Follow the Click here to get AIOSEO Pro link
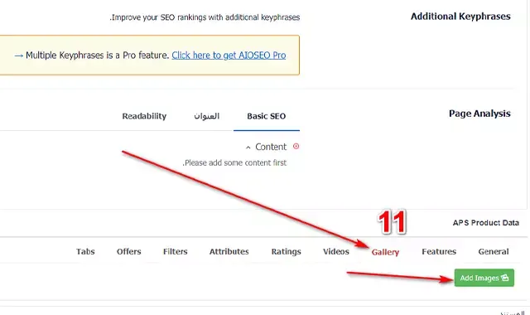The width and height of the screenshot is (530, 315). (x=229, y=56)
